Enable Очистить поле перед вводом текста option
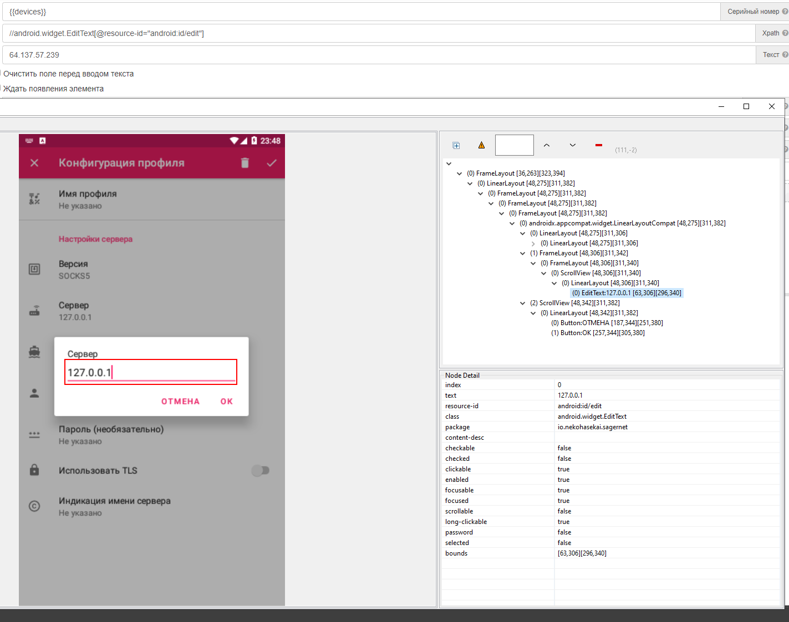This screenshot has height=622, width=789. (1, 74)
